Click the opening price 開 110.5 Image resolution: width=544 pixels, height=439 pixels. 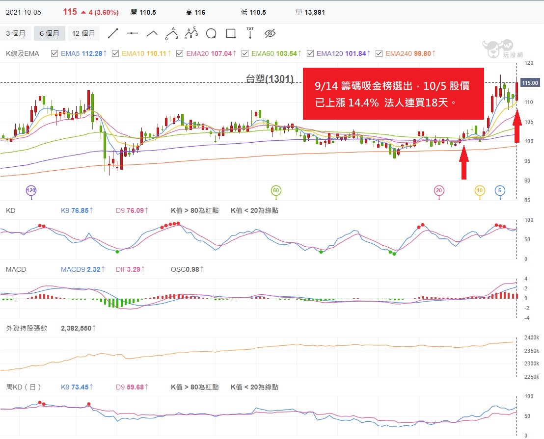point(143,12)
